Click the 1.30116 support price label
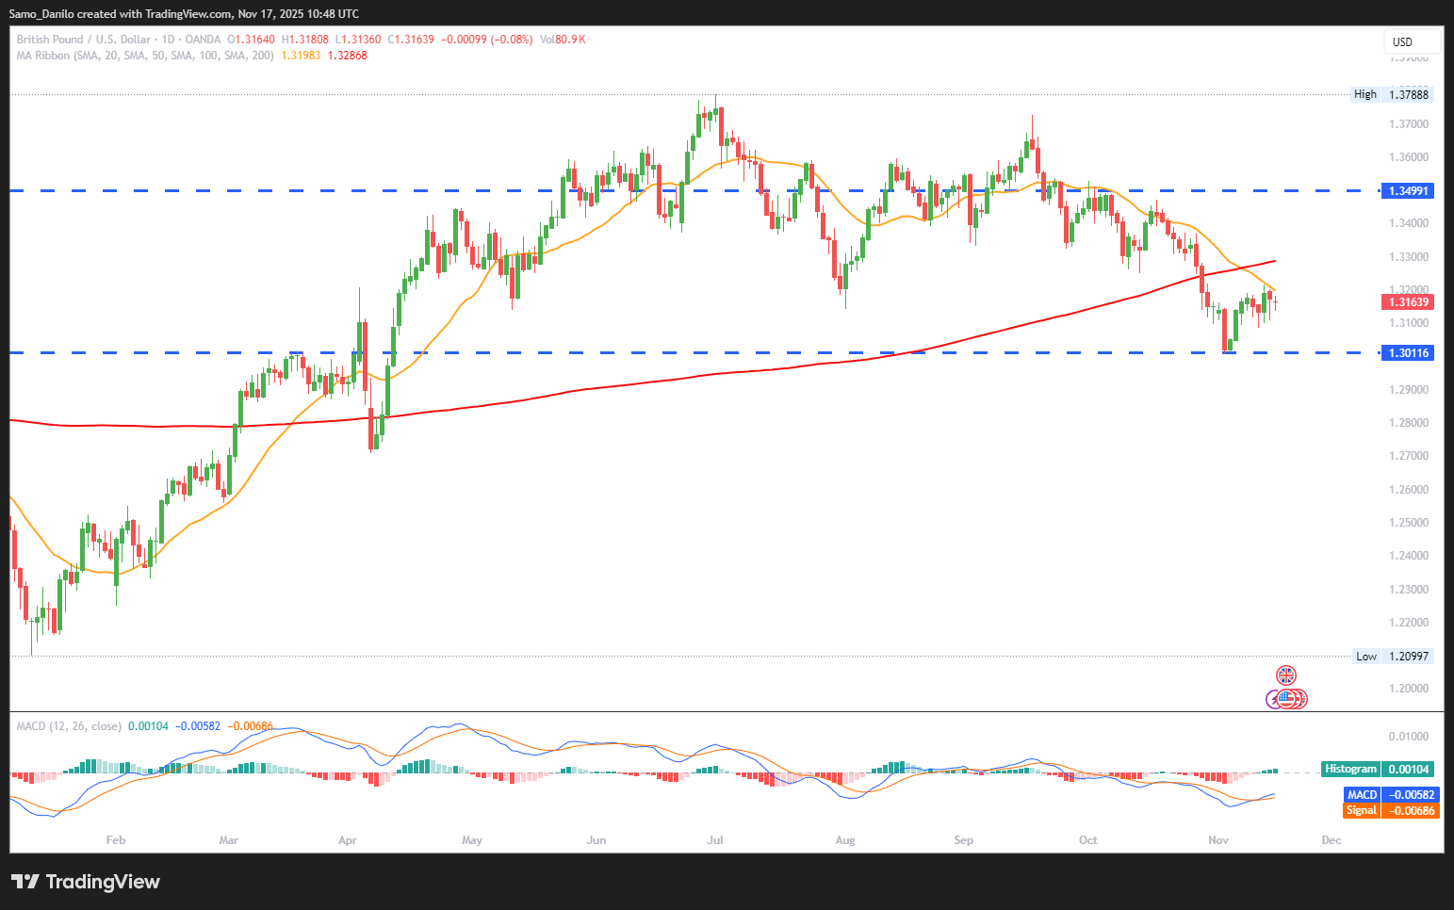1454x910 pixels. tap(1408, 353)
